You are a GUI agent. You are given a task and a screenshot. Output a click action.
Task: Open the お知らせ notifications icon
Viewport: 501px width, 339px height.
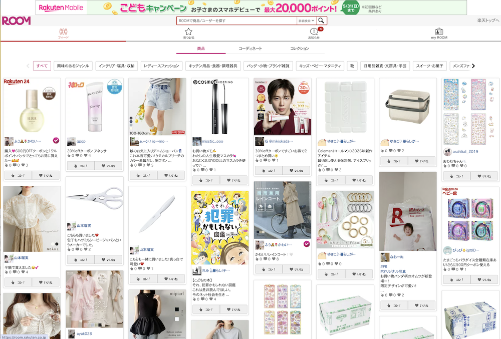(314, 31)
